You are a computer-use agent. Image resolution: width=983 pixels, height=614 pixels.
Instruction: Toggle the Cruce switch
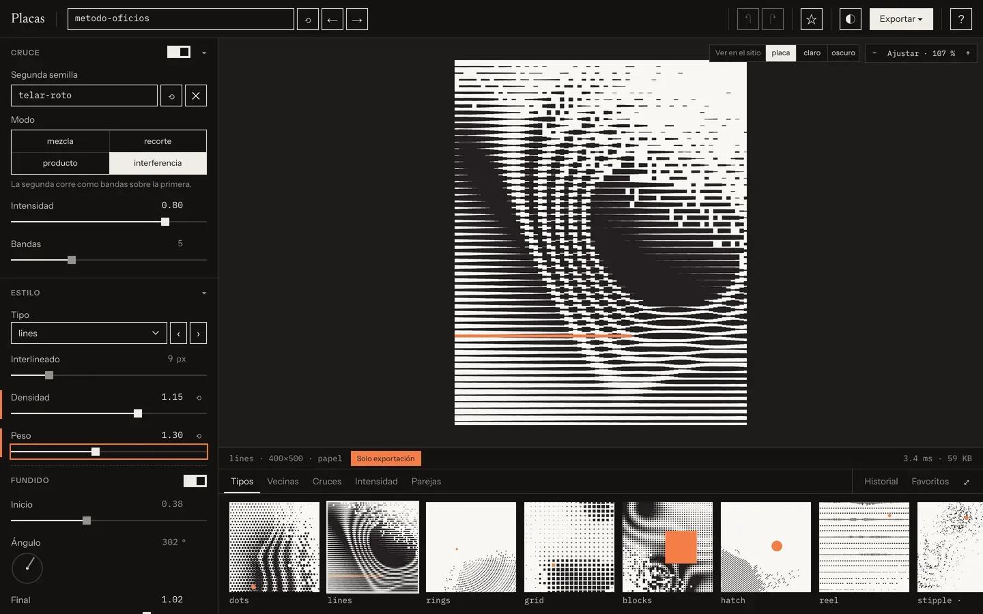(x=179, y=52)
